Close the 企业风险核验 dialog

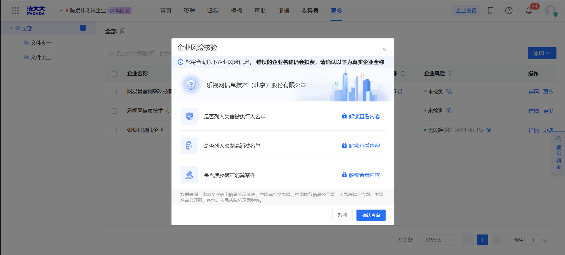point(384,49)
